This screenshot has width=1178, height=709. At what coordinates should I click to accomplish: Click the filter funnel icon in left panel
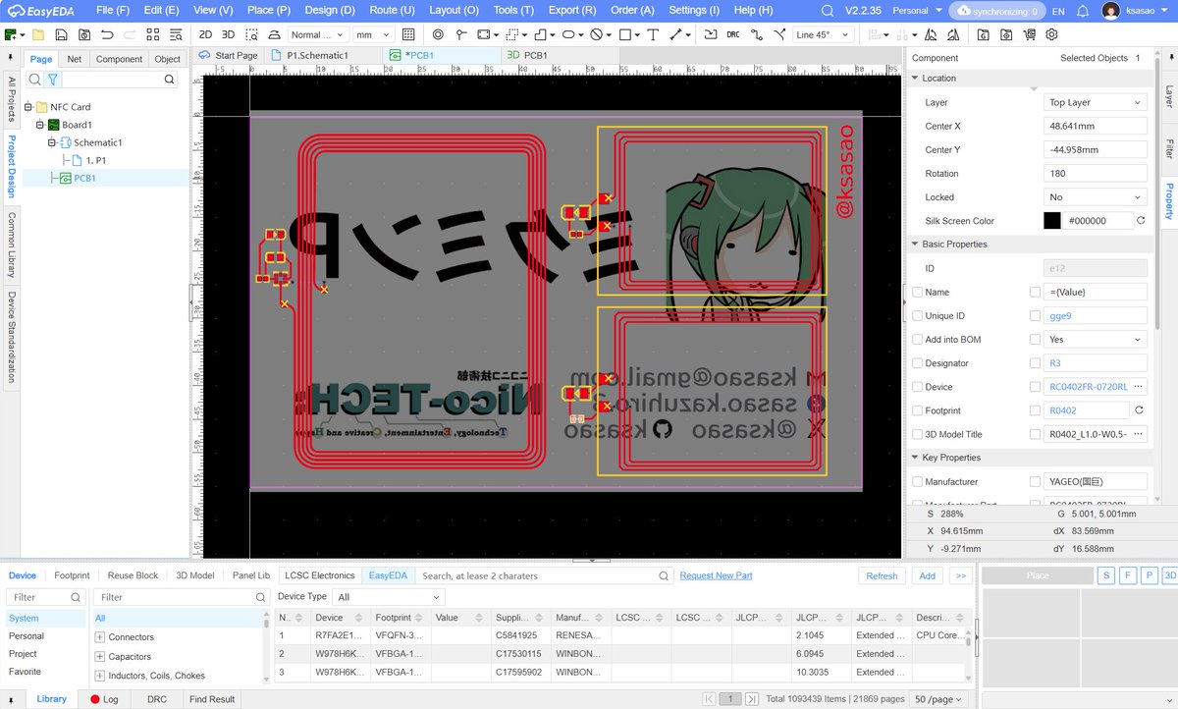(53, 80)
